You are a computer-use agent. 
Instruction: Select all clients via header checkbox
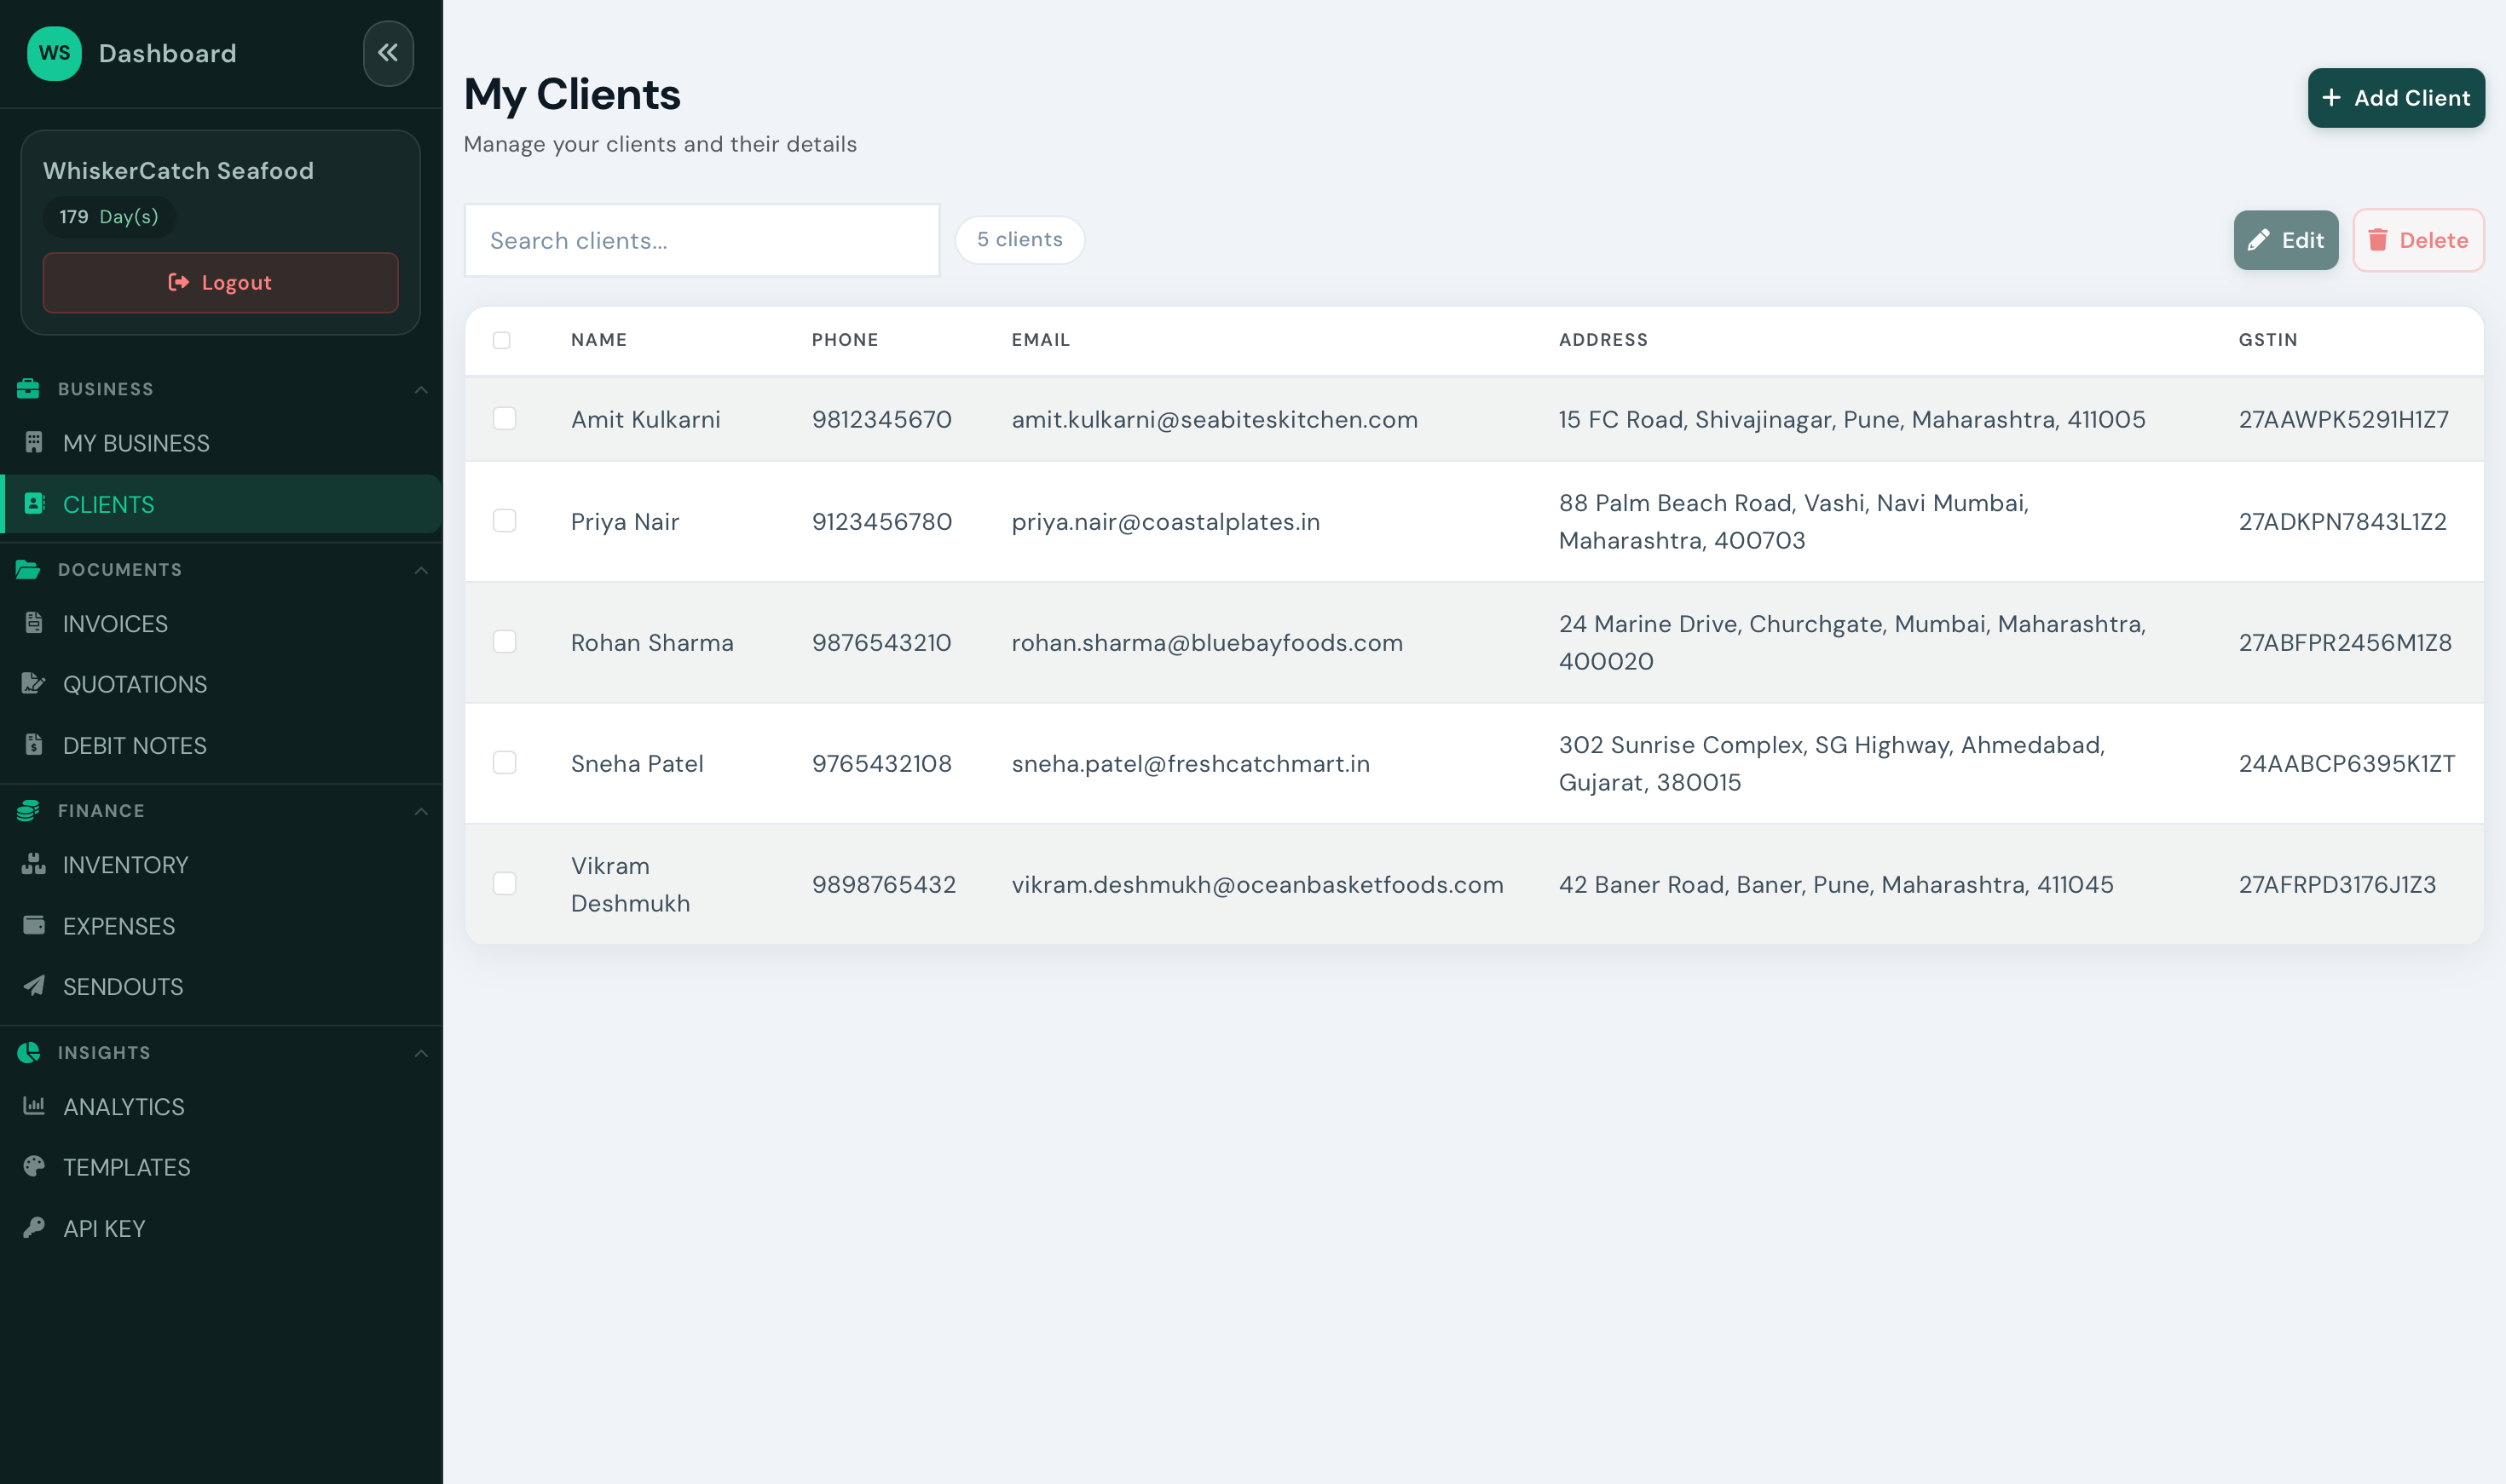502,340
